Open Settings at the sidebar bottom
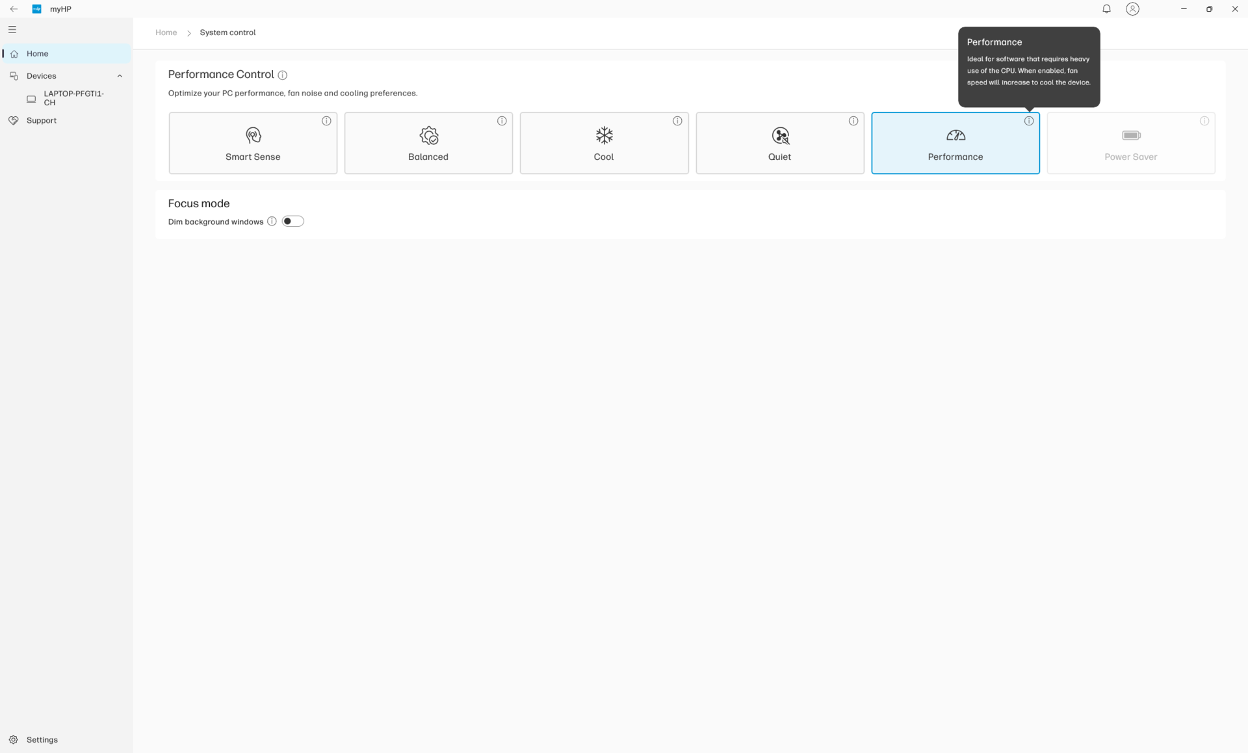This screenshot has width=1248, height=753. click(x=42, y=739)
